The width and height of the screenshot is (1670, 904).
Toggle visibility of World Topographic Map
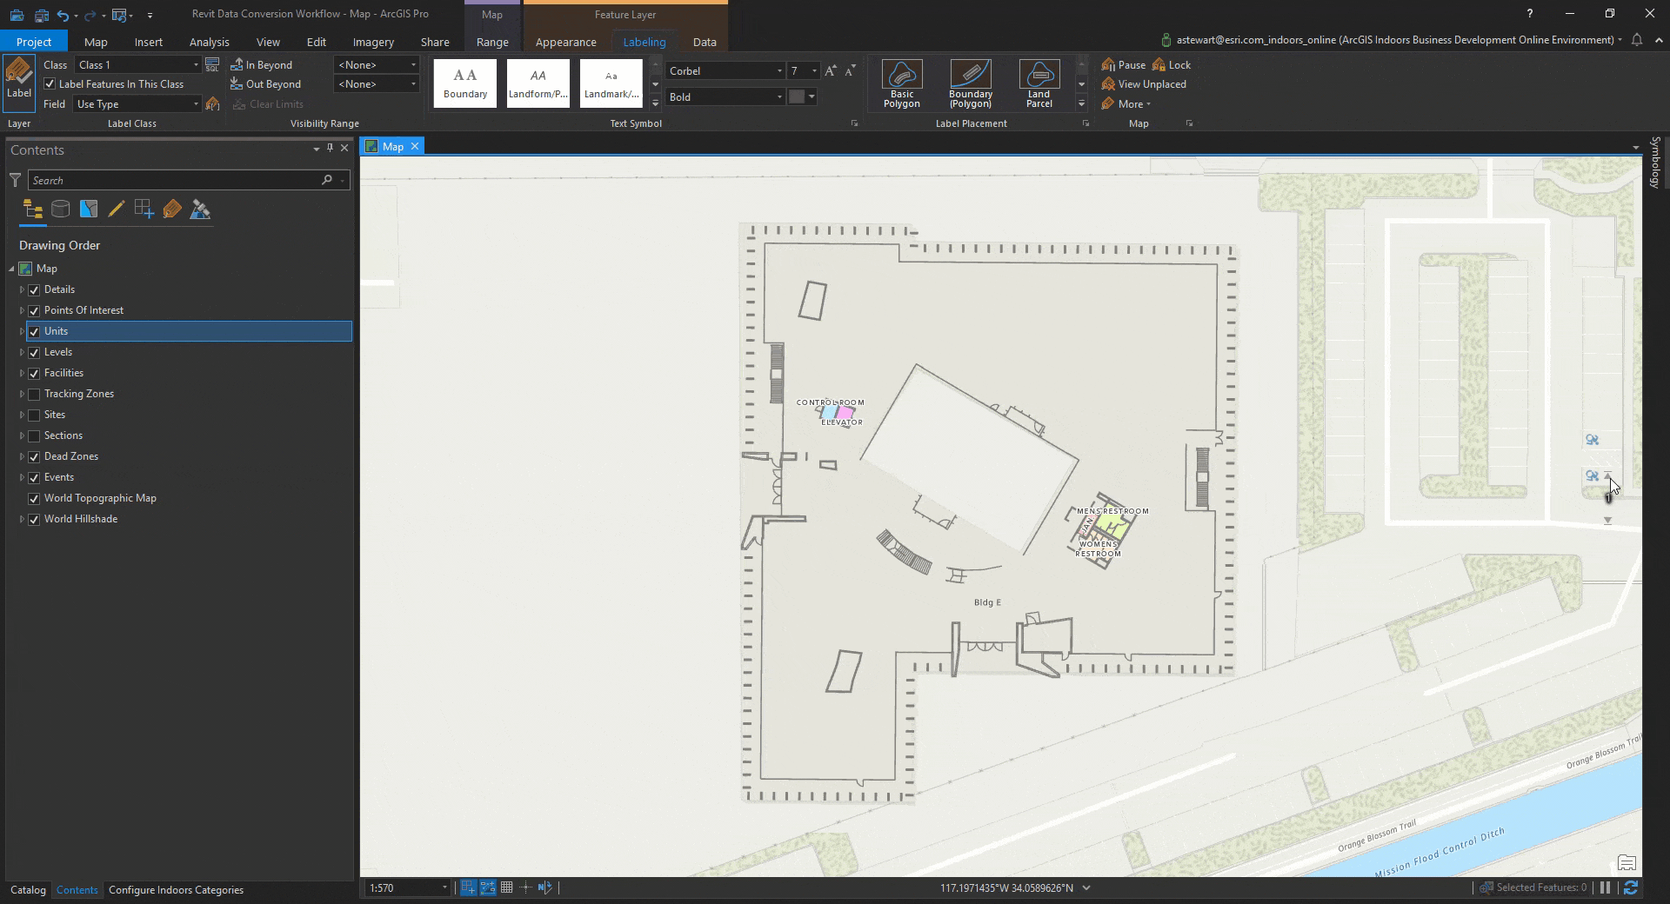click(x=34, y=498)
